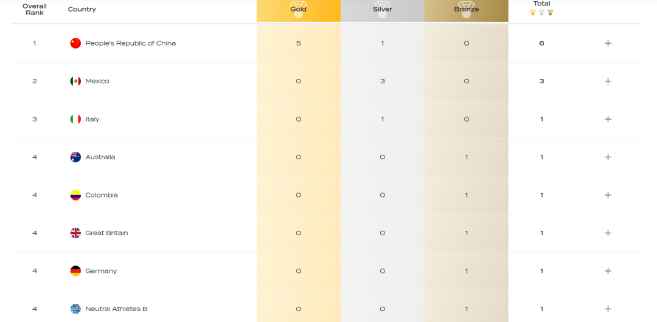Sort by the Silver column header
The width and height of the screenshot is (657, 322).
click(x=383, y=10)
